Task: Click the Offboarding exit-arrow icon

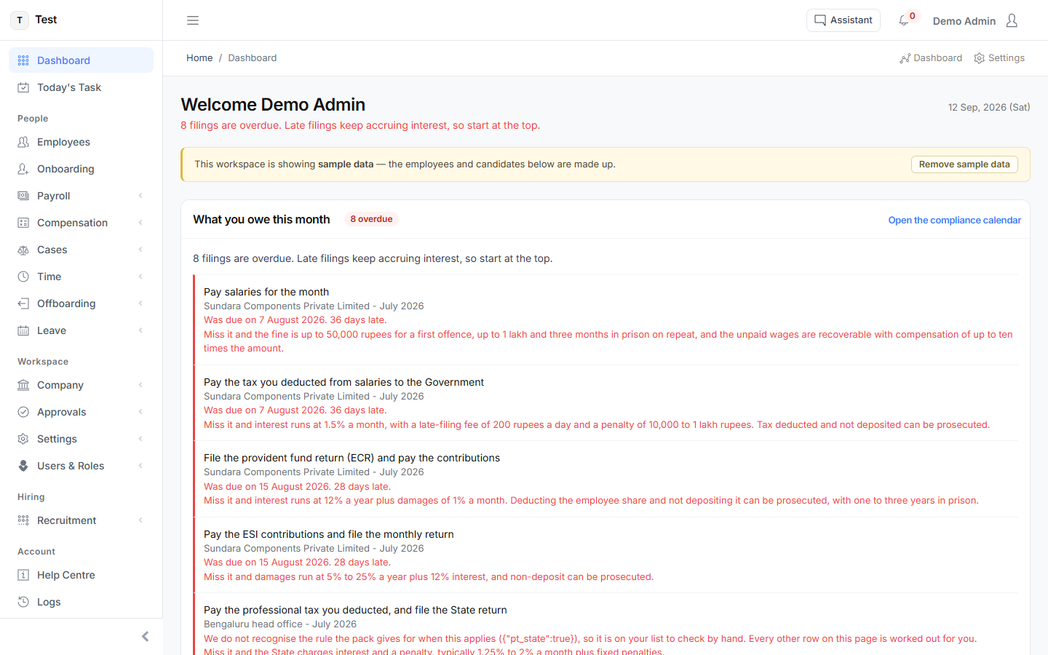Action: pos(23,303)
